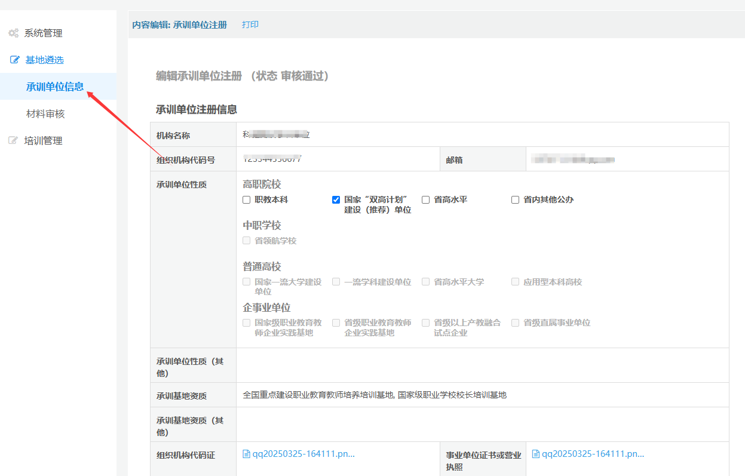Select 承训单位信息 in sidebar
The image size is (745, 476).
(x=55, y=87)
